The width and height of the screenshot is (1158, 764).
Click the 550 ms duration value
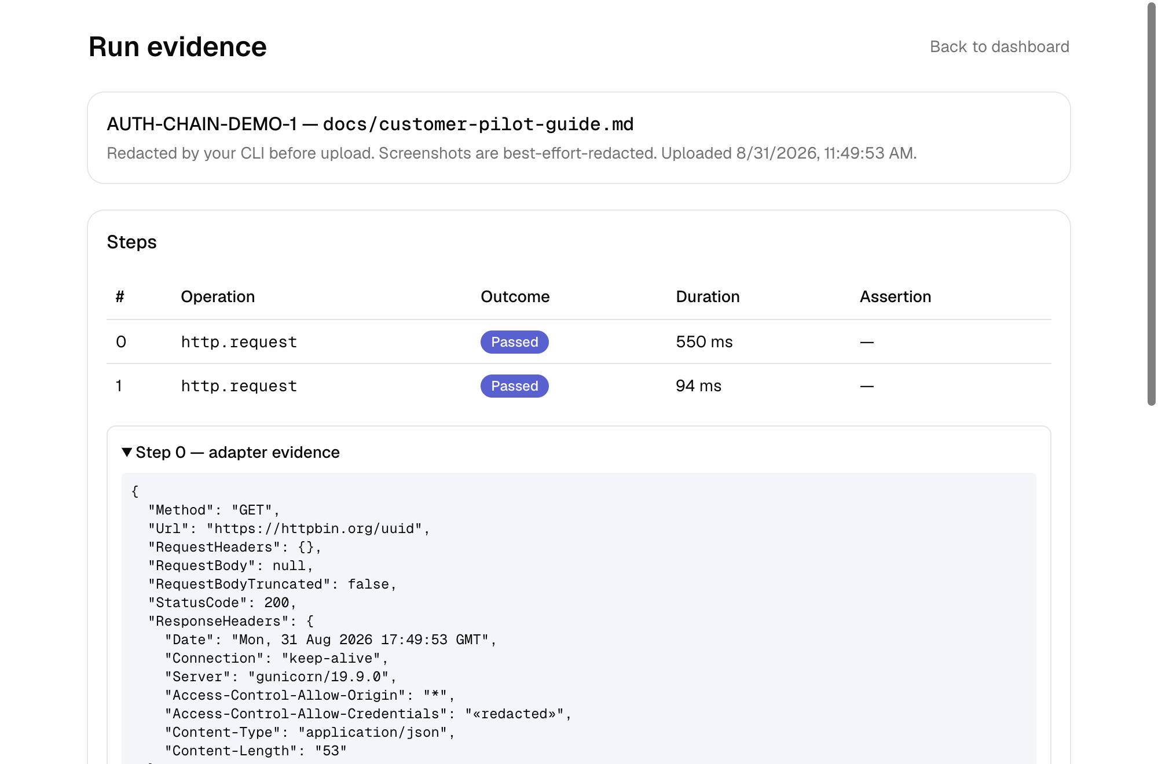click(704, 342)
